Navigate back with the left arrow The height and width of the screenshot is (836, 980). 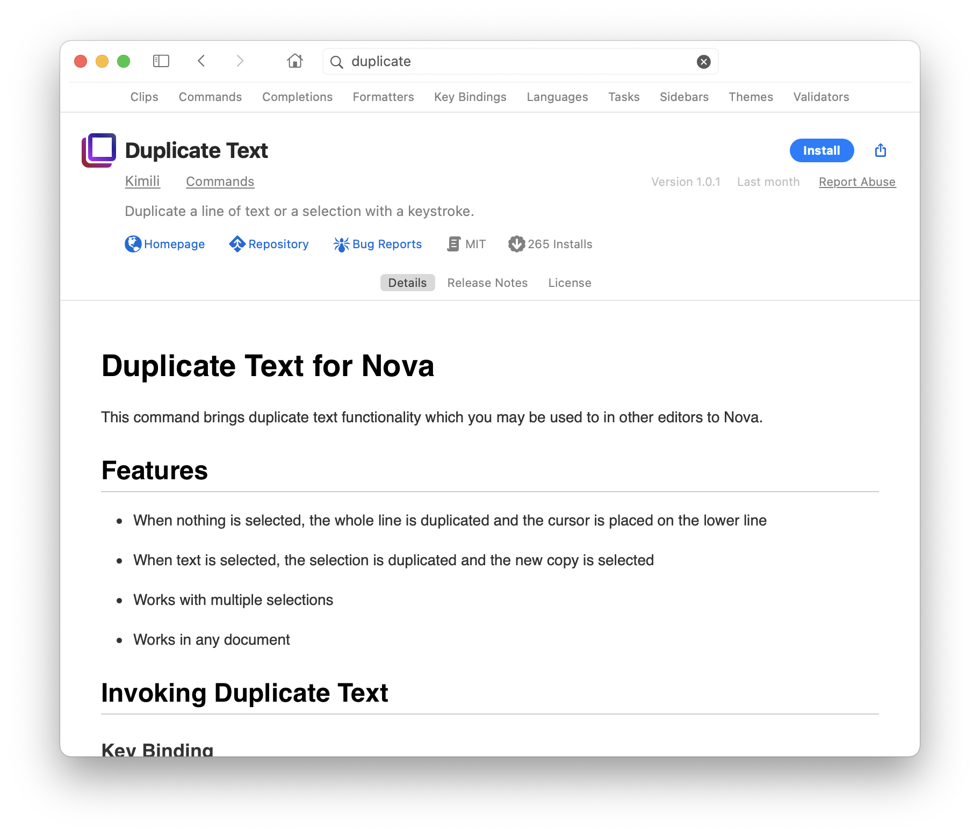pyautogui.click(x=201, y=61)
